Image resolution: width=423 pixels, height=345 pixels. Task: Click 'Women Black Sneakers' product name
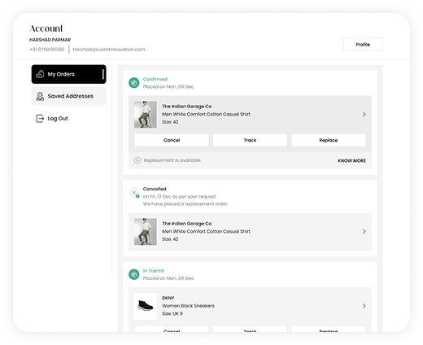click(188, 306)
